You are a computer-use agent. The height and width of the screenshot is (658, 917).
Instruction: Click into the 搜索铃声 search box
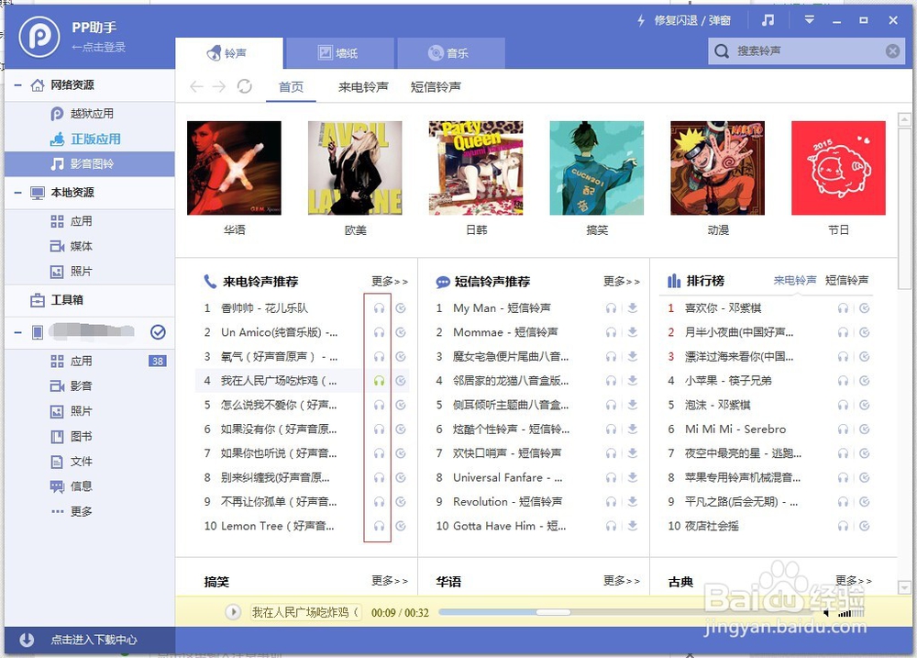click(x=807, y=50)
